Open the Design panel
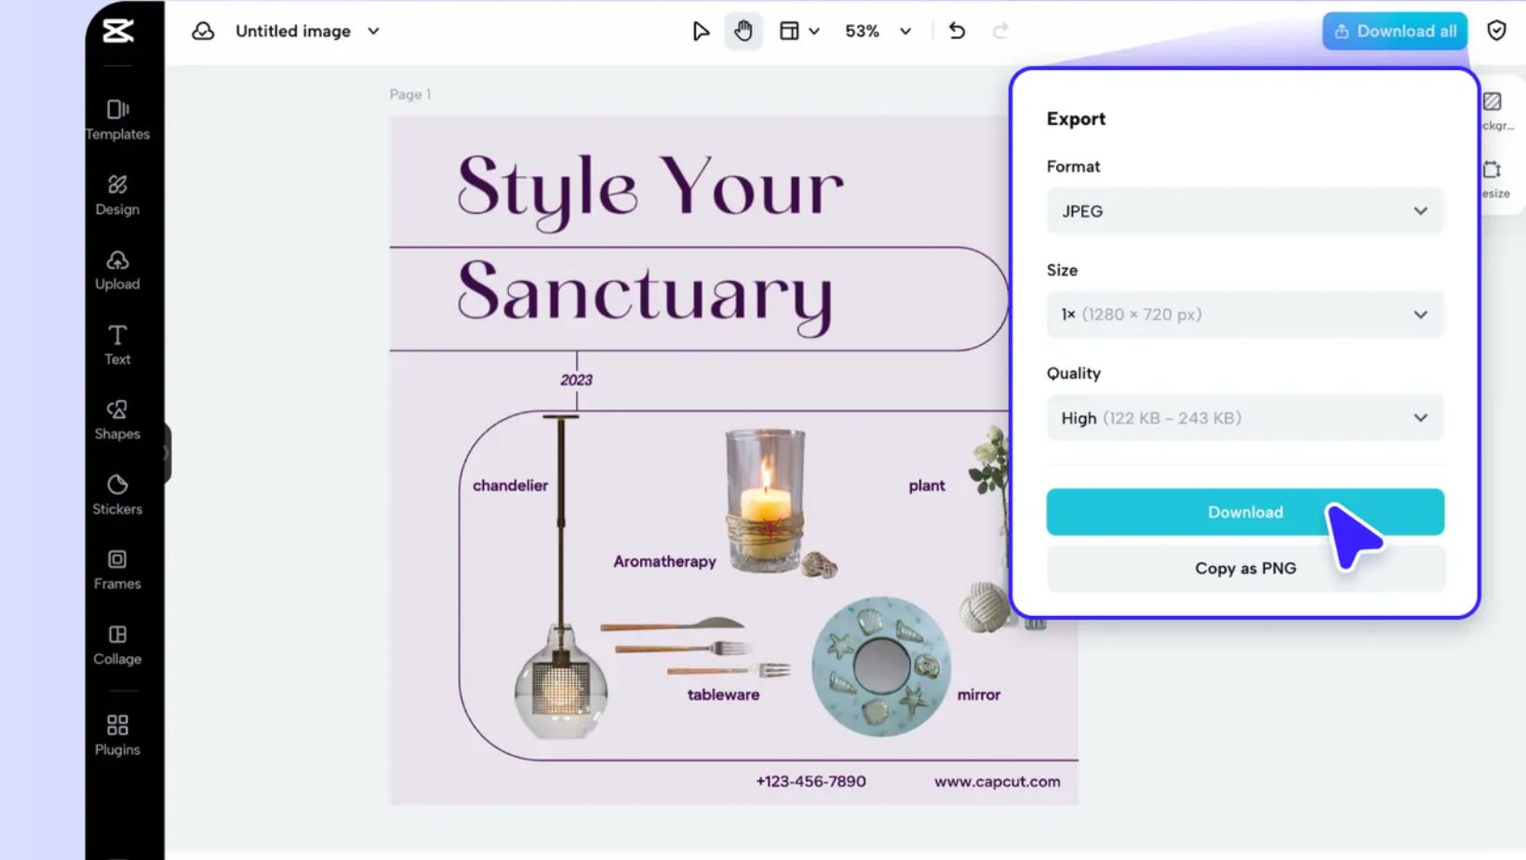Screen dimensions: 1526x860 point(117,195)
